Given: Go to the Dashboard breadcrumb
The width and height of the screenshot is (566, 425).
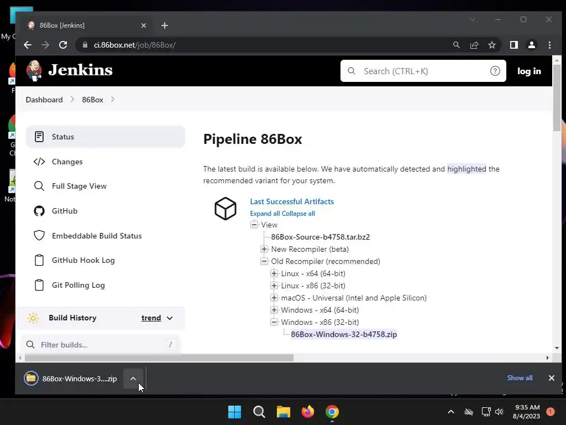Looking at the screenshot, I should point(44,100).
